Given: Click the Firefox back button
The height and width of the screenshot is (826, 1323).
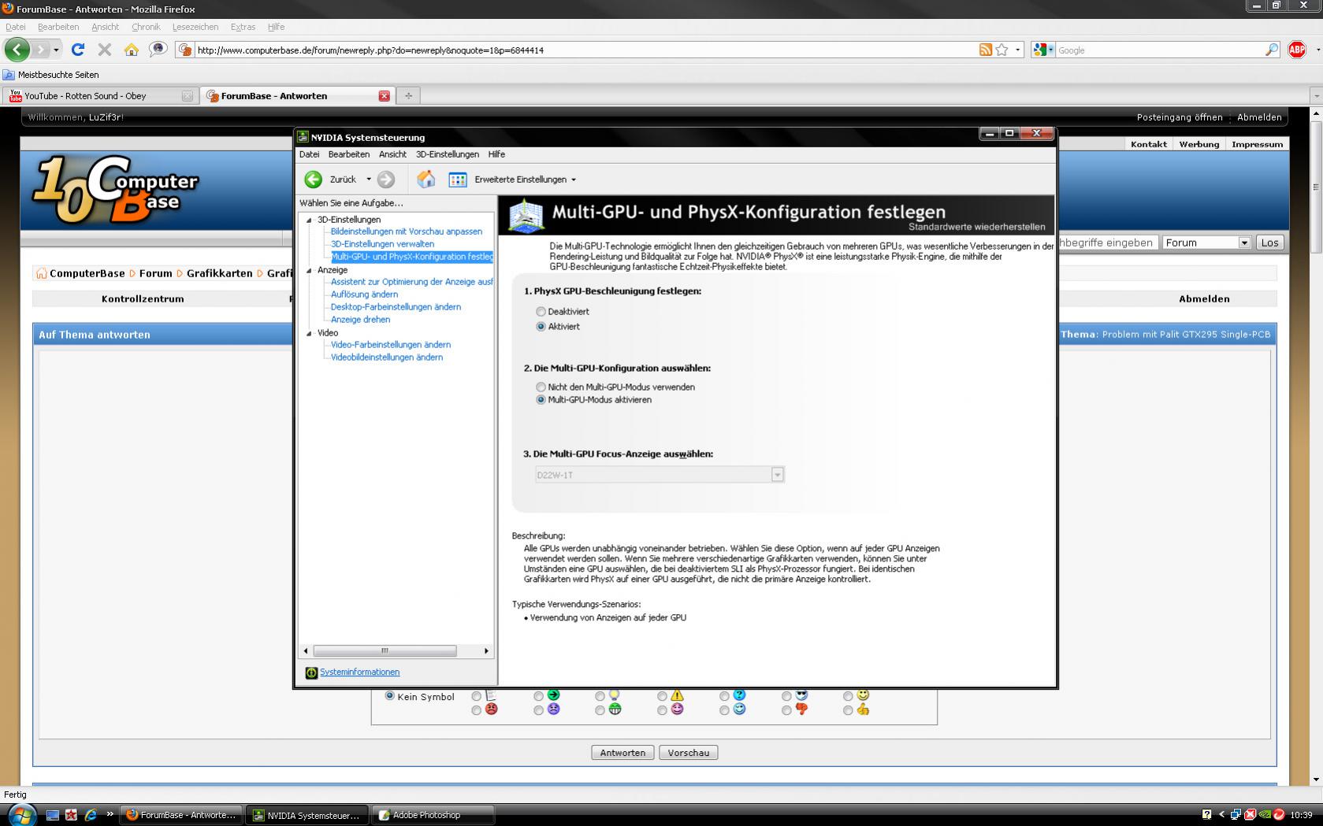Looking at the screenshot, I should click(17, 50).
